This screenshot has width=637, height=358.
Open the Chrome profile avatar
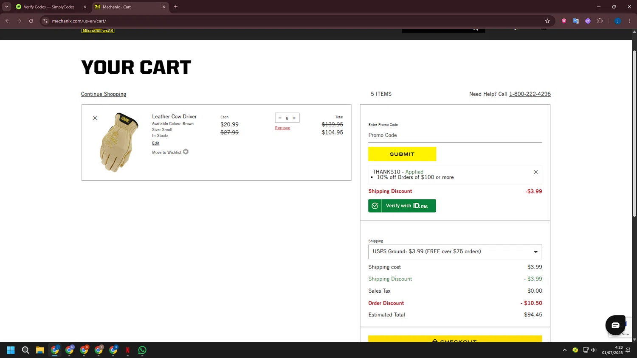pyautogui.click(x=617, y=21)
